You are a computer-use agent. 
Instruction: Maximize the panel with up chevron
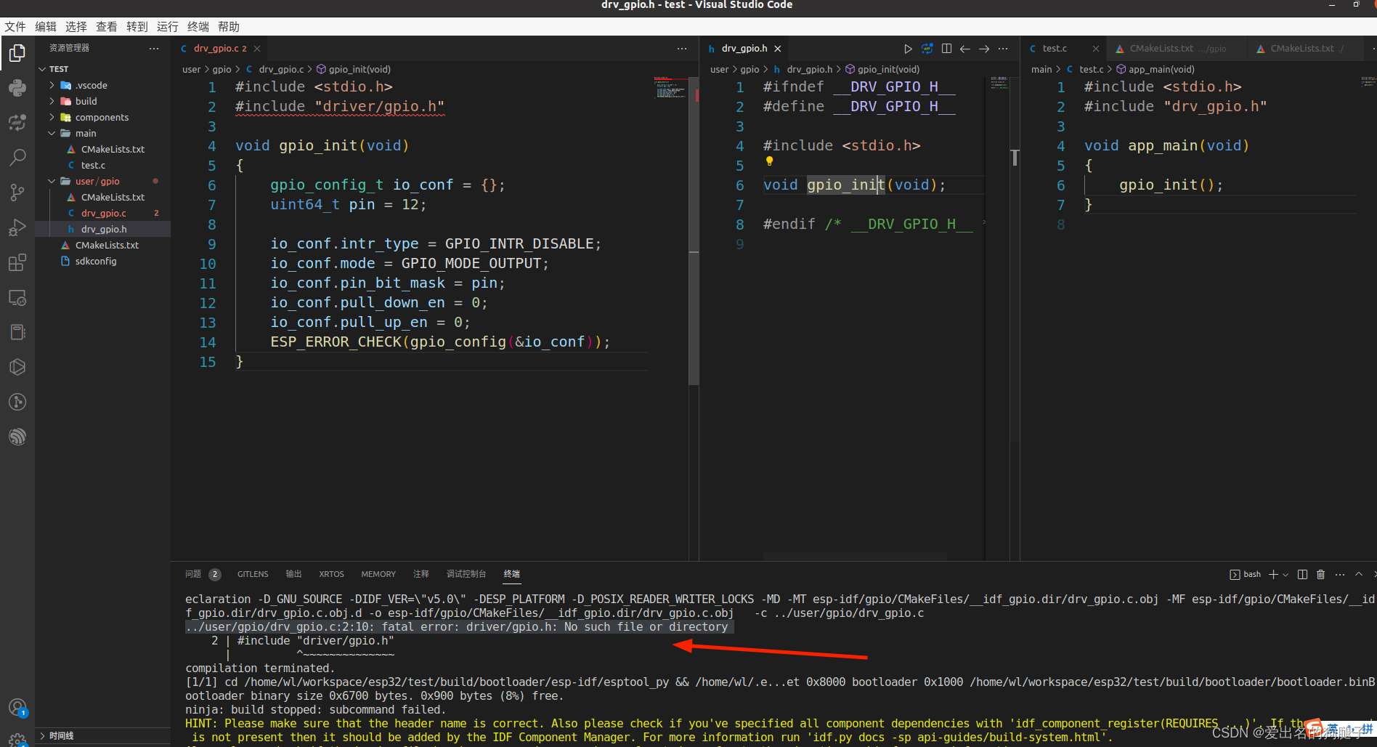1359,574
